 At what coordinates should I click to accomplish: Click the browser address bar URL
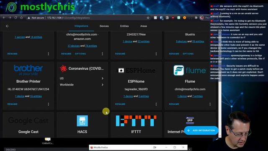(x=68, y=18)
